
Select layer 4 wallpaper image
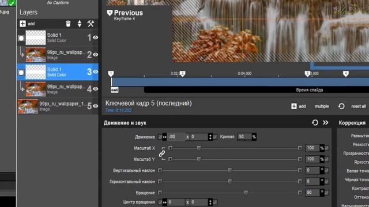[58, 89]
